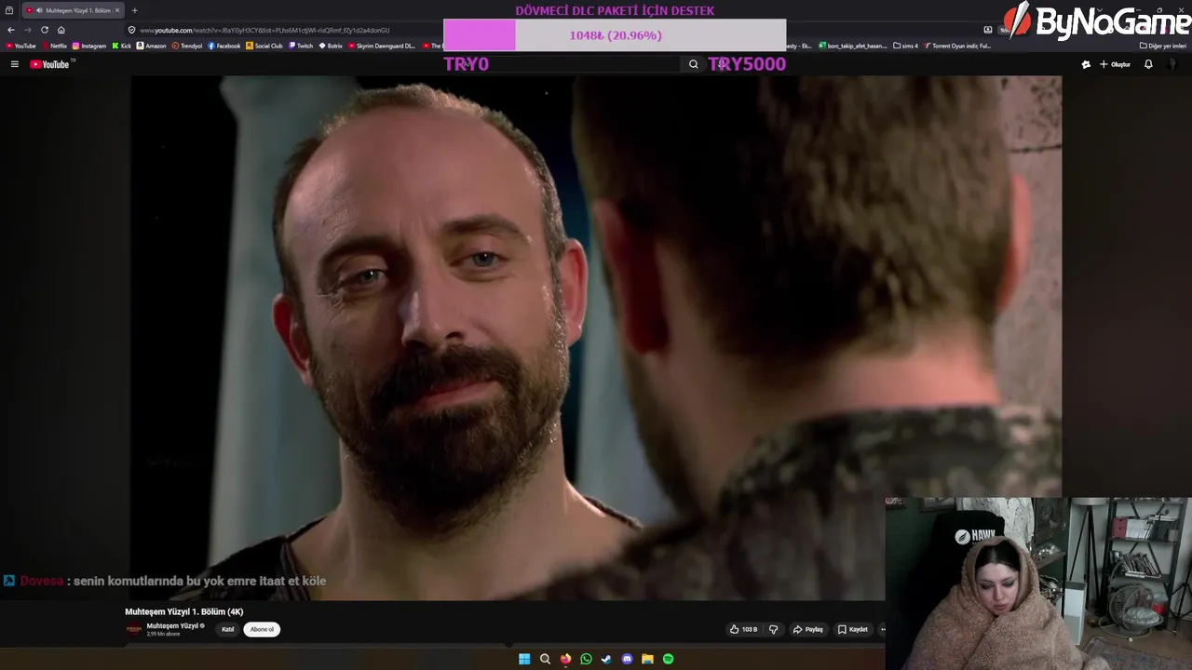Click the video title Muhteşem Yüzyıl 1. Bölüm (4K)
The width and height of the screenshot is (1192, 670).
[184, 611]
